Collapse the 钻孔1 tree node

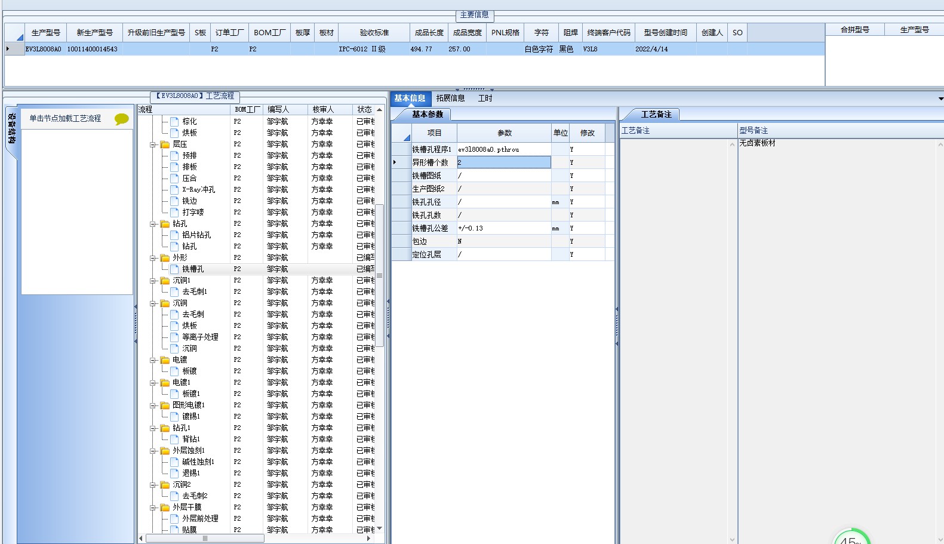tap(153, 428)
